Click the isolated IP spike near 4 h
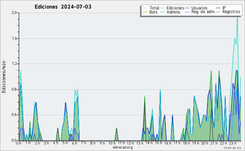245x151 pixels. point(58,134)
